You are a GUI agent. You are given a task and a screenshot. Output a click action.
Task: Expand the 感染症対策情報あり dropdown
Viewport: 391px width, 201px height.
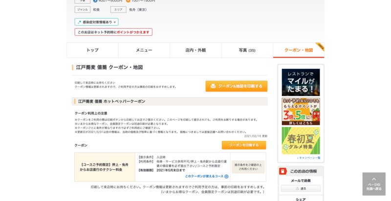pyautogui.click(x=96, y=22)
